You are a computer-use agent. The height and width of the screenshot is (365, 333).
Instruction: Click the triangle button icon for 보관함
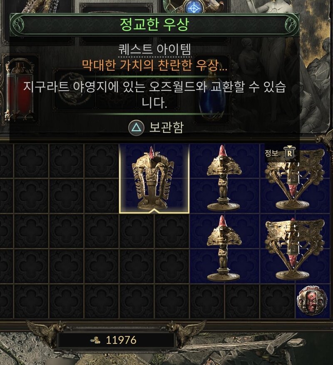137,127
